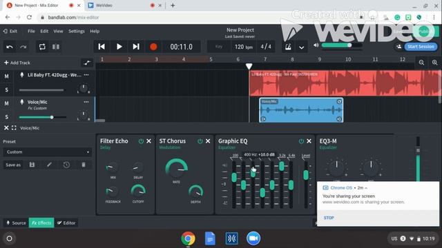The width and height of the screenshot is (442, 248).
Task: Switch to the Fx Effects tab
Action: [41, 223]
